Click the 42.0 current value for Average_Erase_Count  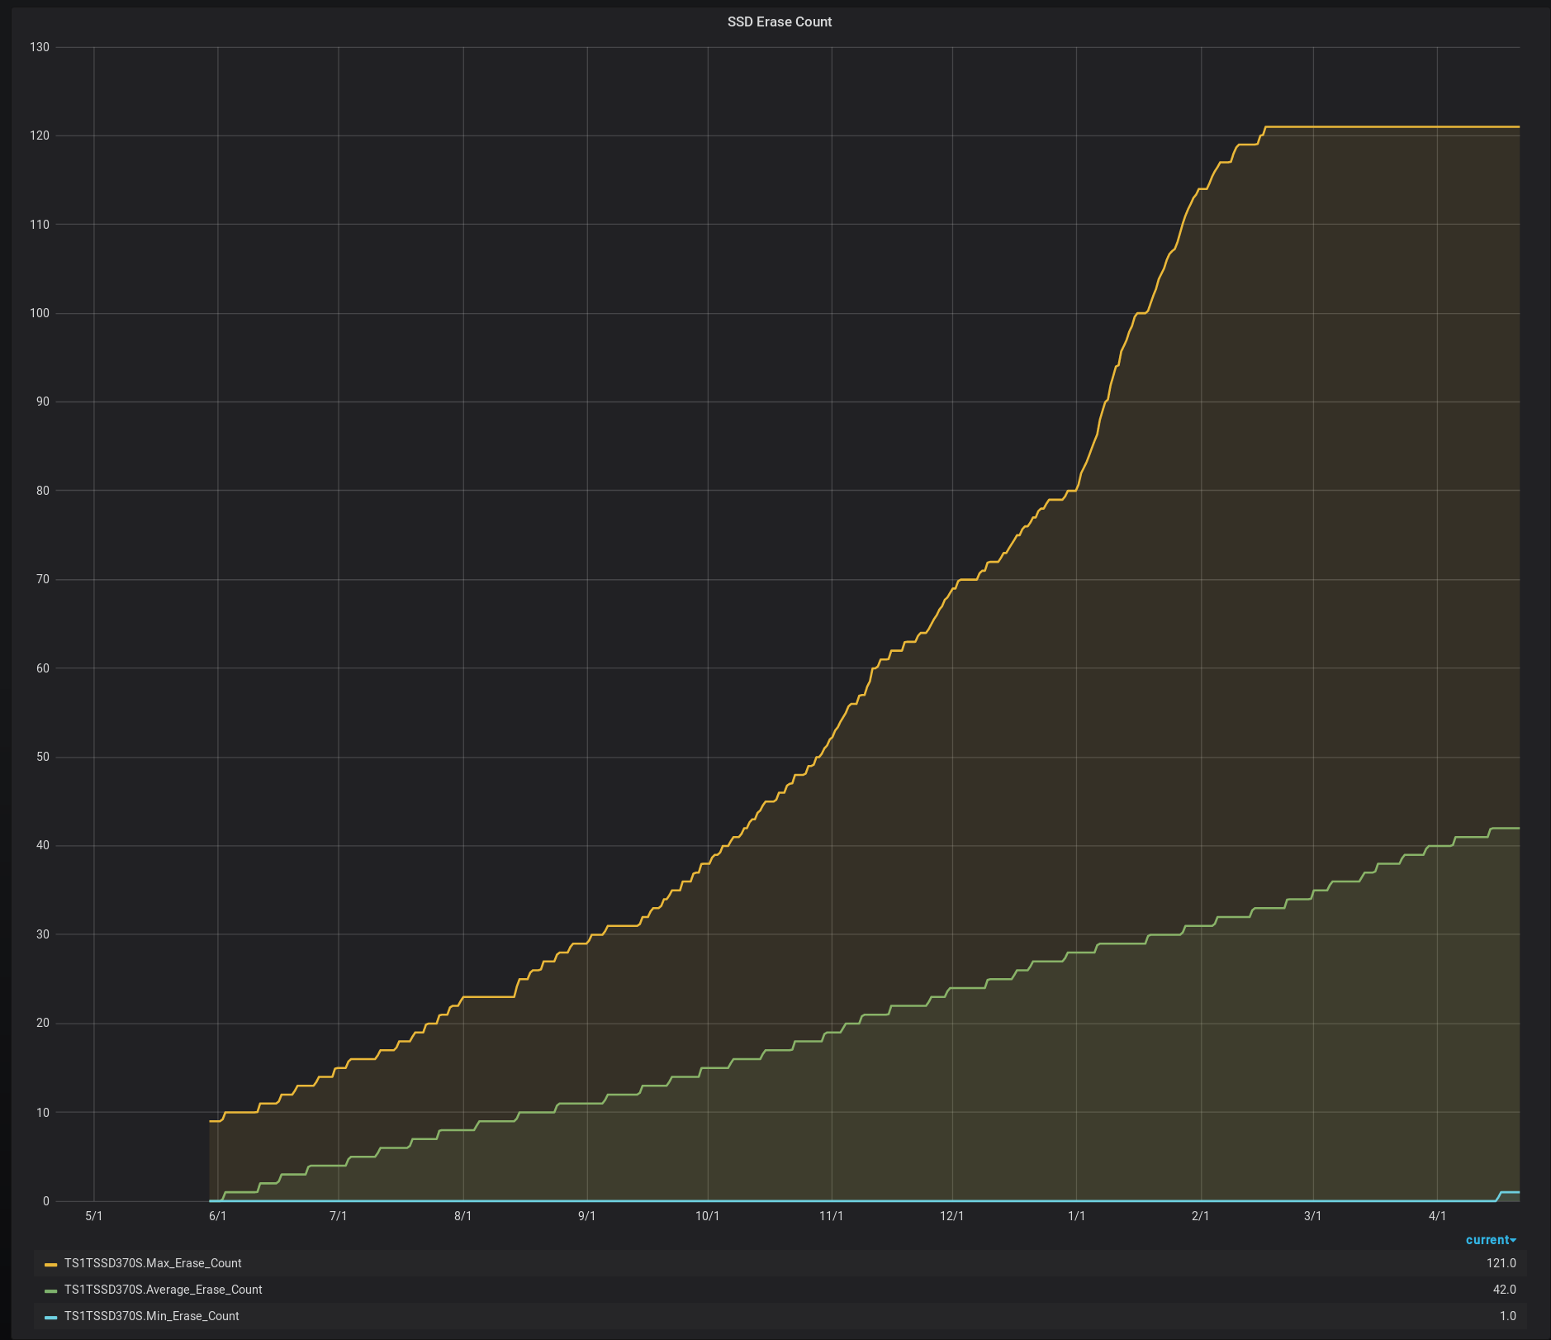coord(1504,1290)
